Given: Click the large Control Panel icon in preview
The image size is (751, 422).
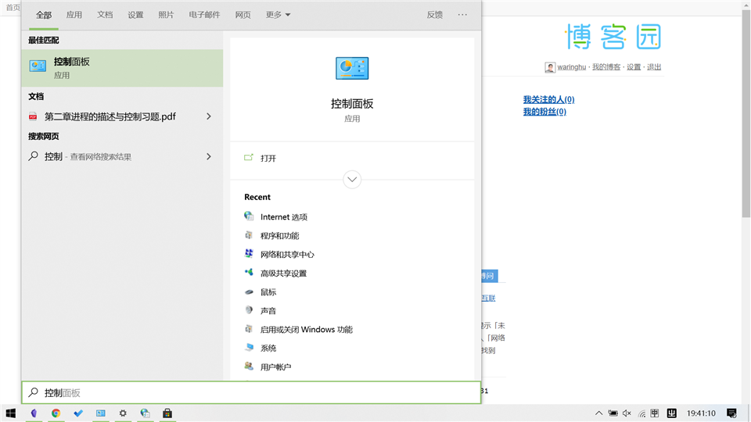Looking at the screenshot, I should pos(352,69).
